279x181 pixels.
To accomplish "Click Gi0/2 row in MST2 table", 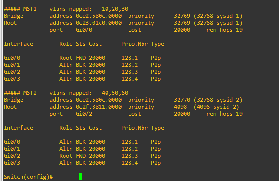I will 82,156.
